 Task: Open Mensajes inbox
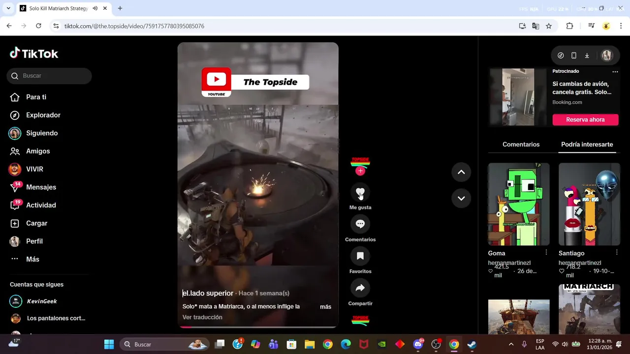coord(33,187)
